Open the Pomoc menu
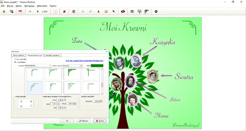Viewport: 246px width, 131px height. (53, 6)
